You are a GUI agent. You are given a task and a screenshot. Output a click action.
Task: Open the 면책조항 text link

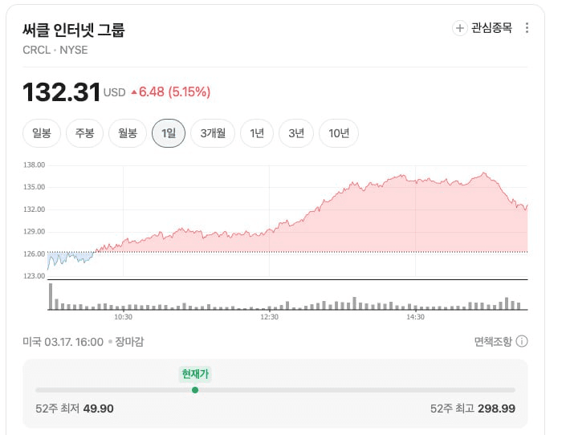click(x=493, y=341)
